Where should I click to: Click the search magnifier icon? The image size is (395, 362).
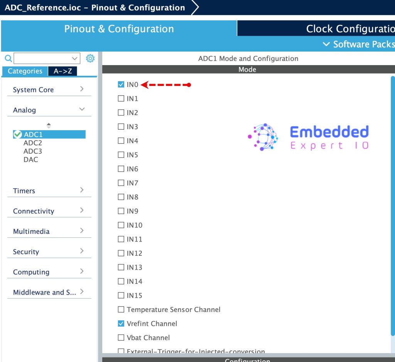click(8, 59)
